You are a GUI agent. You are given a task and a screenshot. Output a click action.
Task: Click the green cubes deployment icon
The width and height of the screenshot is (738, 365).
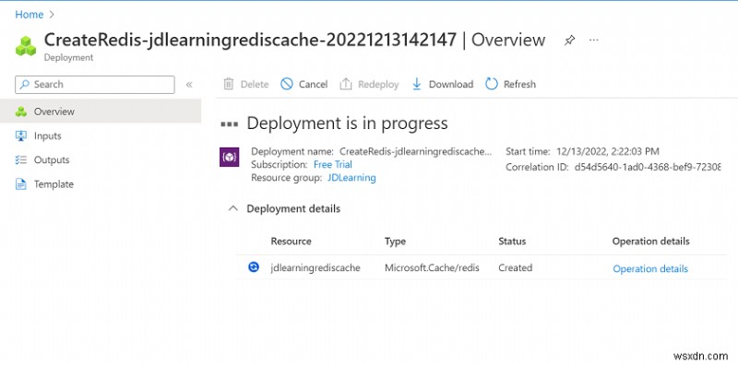pos(26,46)
